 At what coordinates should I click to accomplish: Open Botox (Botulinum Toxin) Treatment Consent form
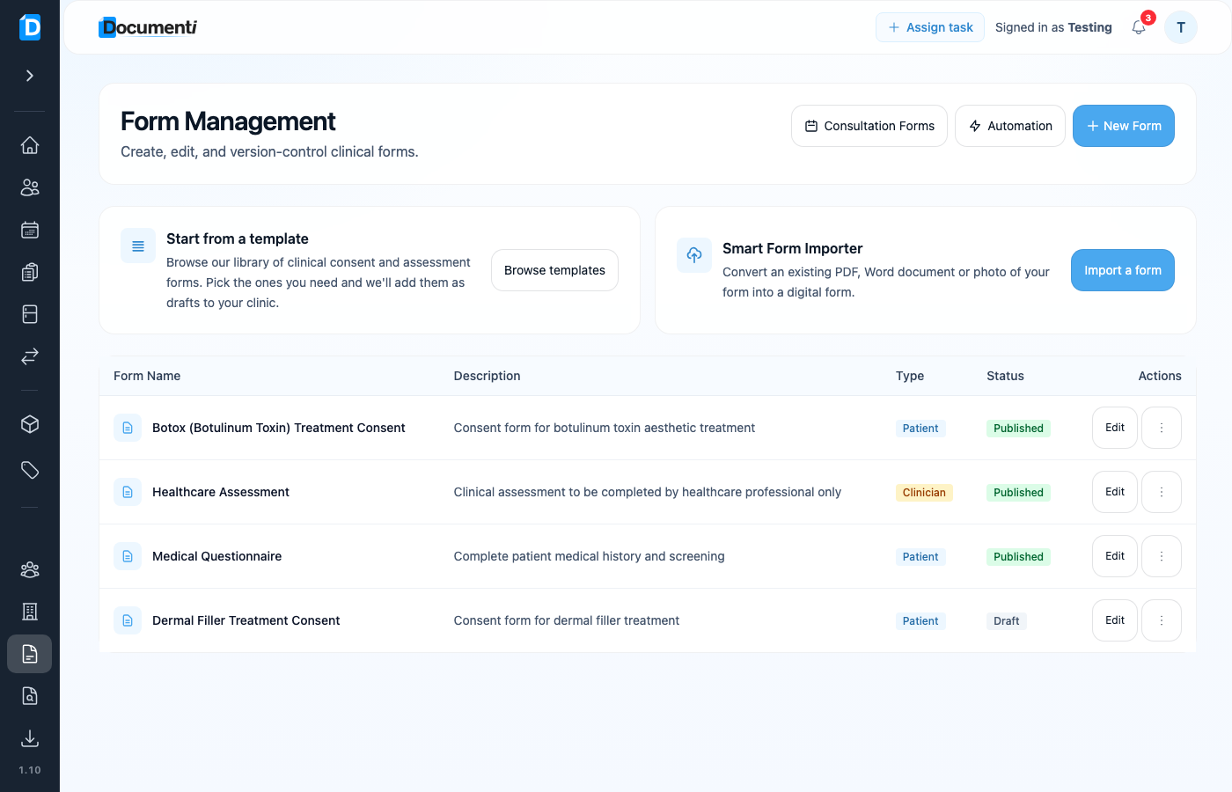[278, 428]
